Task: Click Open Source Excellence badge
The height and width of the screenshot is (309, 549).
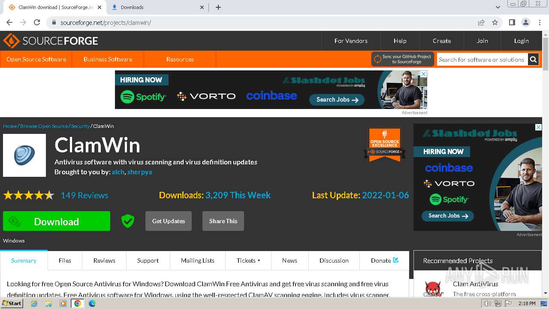Action: [x=385, y=145]
